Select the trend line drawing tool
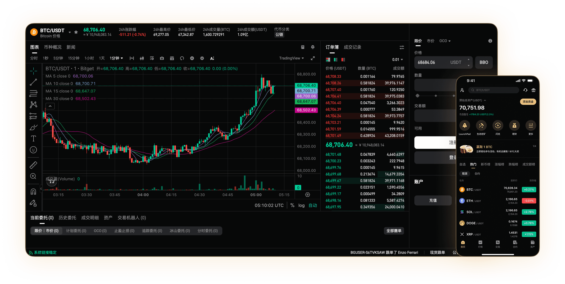 [x=33, y=82]
